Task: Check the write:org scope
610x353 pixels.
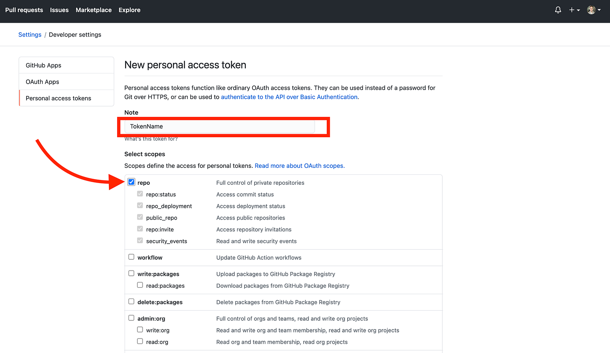Action: click(x=140, y=329)
